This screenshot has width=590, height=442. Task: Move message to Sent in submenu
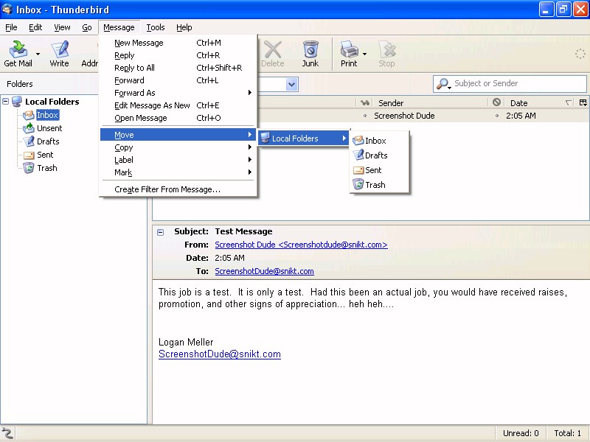[379, 170]
